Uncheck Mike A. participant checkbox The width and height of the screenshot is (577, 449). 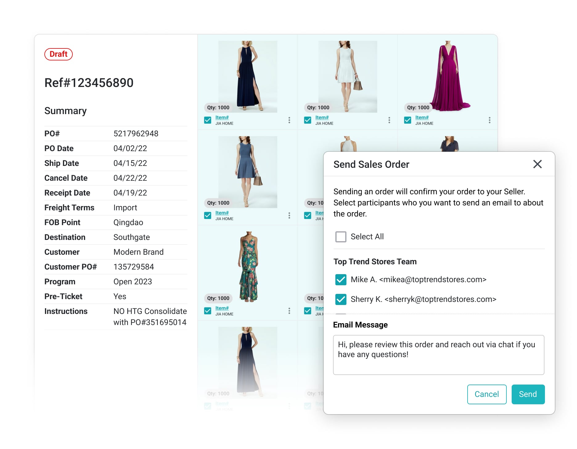(x=341, y=280)
